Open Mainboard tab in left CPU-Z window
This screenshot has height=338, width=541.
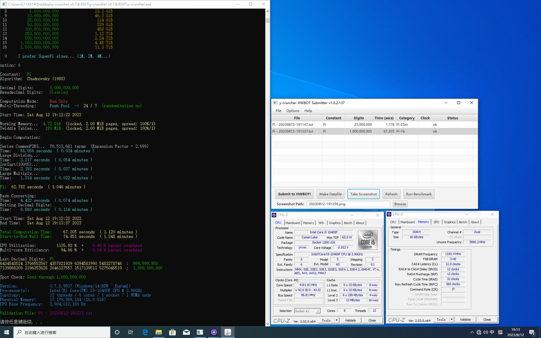coord(292,223)
